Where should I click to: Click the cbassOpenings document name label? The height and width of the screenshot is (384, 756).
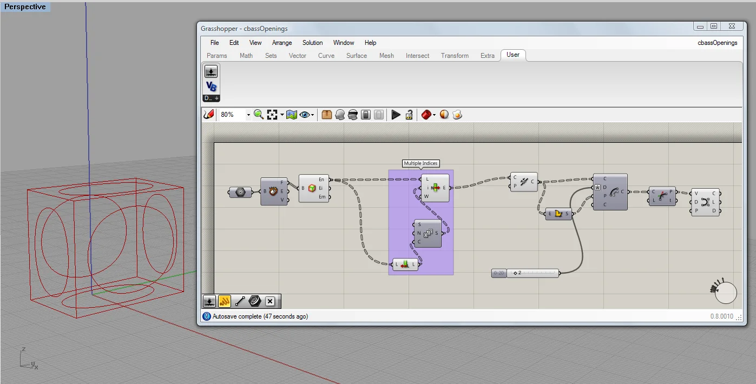point(718,43)
